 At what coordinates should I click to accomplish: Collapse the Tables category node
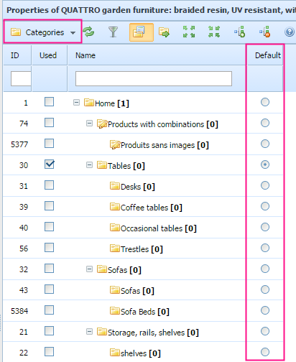(89, 165)
